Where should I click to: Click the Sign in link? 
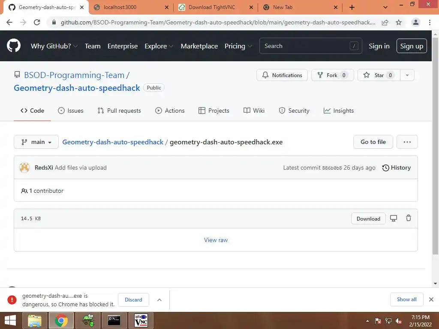(x=379, y=46)
